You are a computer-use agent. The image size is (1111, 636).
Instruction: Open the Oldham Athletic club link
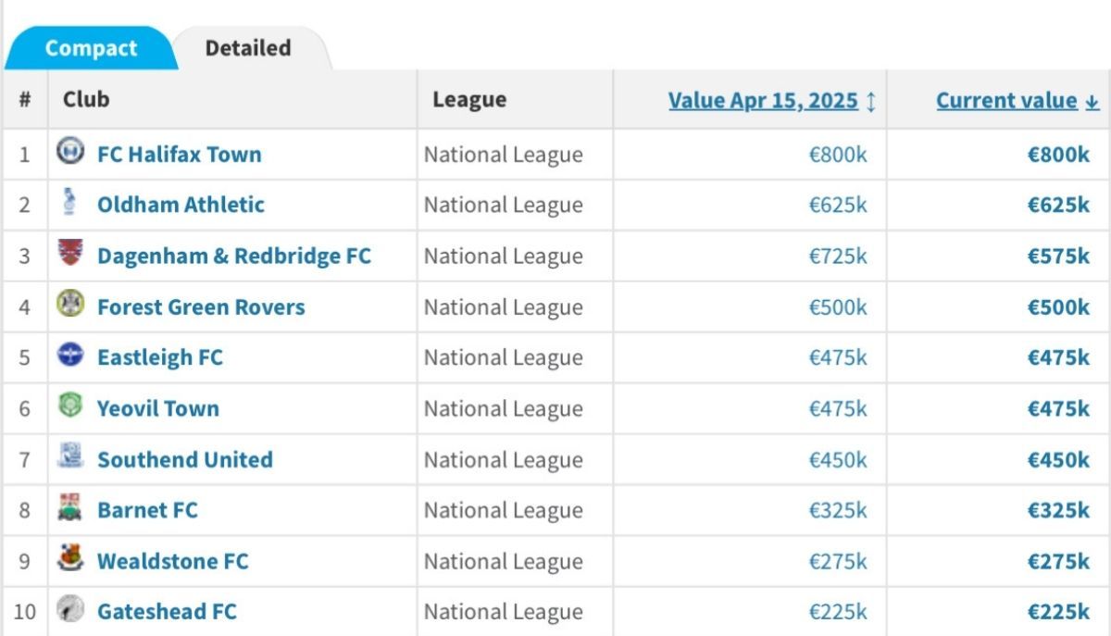[181, 205]
